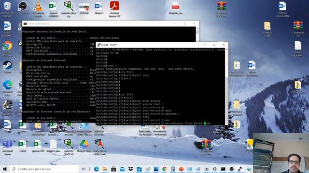This screenshot has width=309, height=173.
Task: Open Microsoft Edge from the taskbar
Action: click(x=97, y=169)
